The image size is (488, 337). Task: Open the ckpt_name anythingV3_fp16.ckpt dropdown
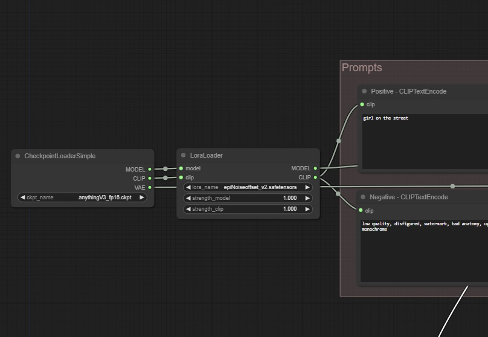click(x=82, y=197)
